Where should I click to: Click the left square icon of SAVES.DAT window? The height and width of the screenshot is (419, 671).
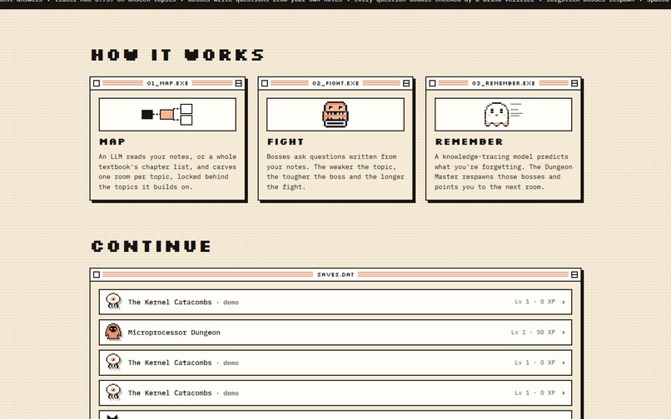pyautogui.click(x=97, y=274)
